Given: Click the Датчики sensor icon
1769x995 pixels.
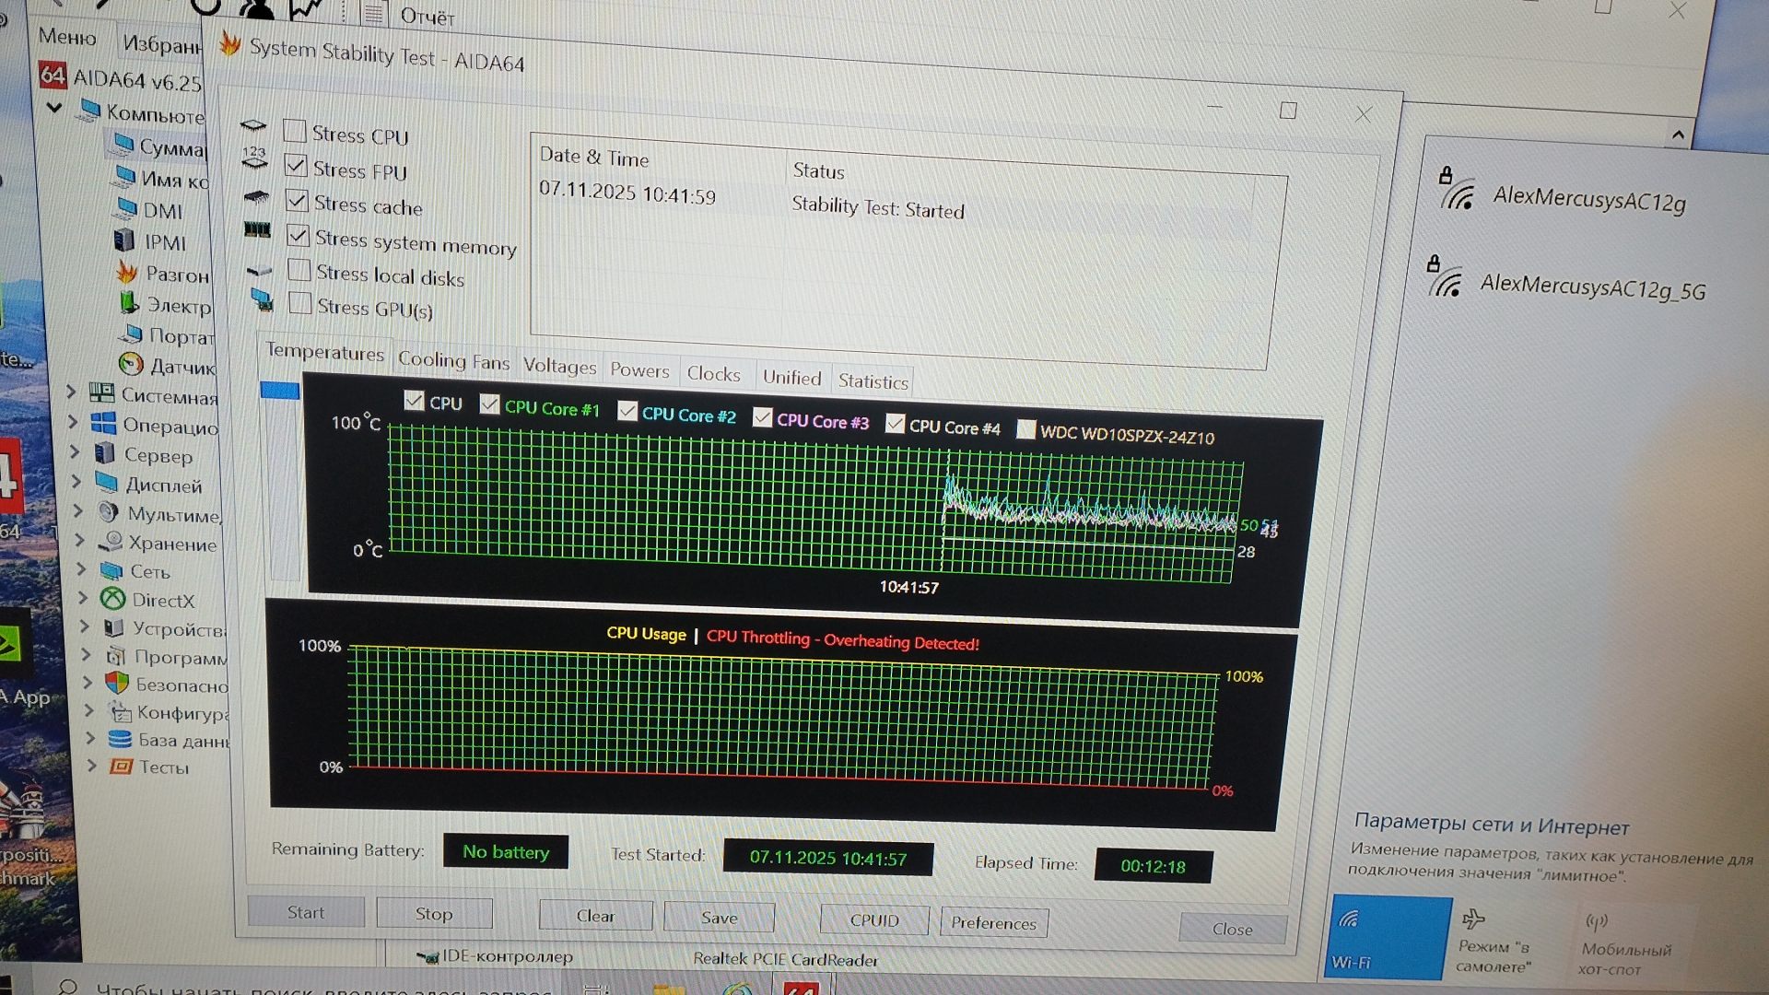Looking at the screenshot, I should pyautogui.click(x=131, y=365).
